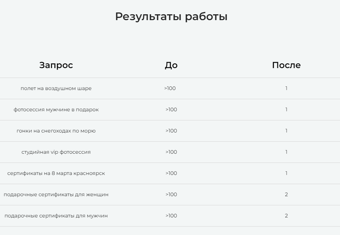Click "После" result for "подарочные сертификаты для женщин"
Viewport: 340px width, 235px height.
pyautogui.click(x=286, y=194)
